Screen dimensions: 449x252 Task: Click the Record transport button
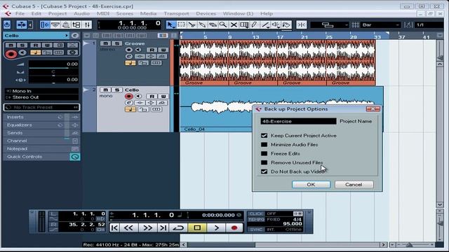tap(234, 227)
